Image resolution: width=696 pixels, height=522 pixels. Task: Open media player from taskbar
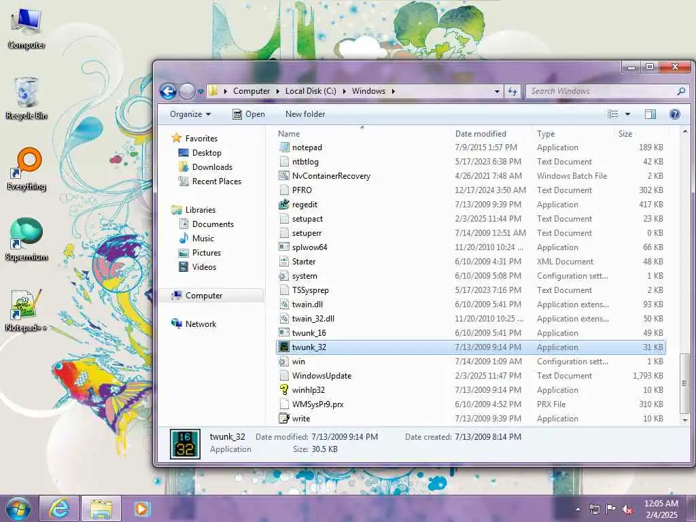pos(142,508)
